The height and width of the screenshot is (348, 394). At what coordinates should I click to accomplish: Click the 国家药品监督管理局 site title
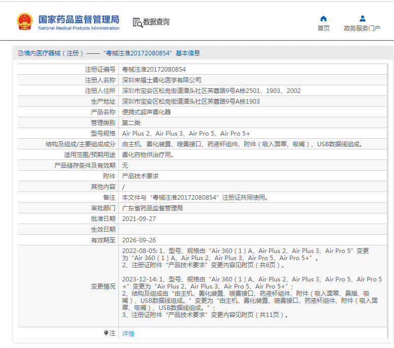pyautogui.click(x=79, y=19)
